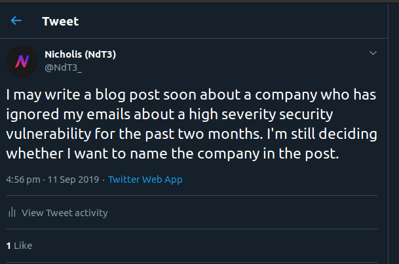Click the word Like beside the count
Screen dimensions: 399x264
tap(23, 246)
